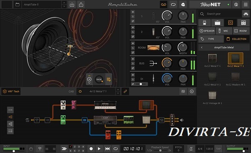Open the tuner icon in bottom bar
Viewport: 251px width, 153px height.
click(x=40, y=149)
